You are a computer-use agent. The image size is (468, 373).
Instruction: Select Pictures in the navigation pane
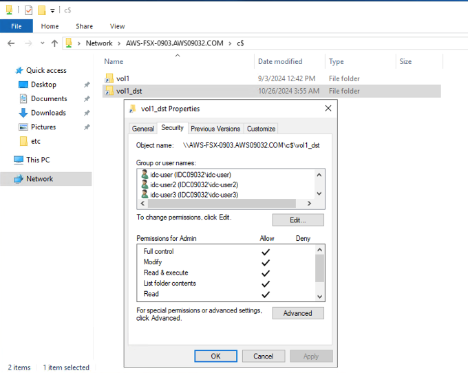pyautogui.click(x=43, y=127)
